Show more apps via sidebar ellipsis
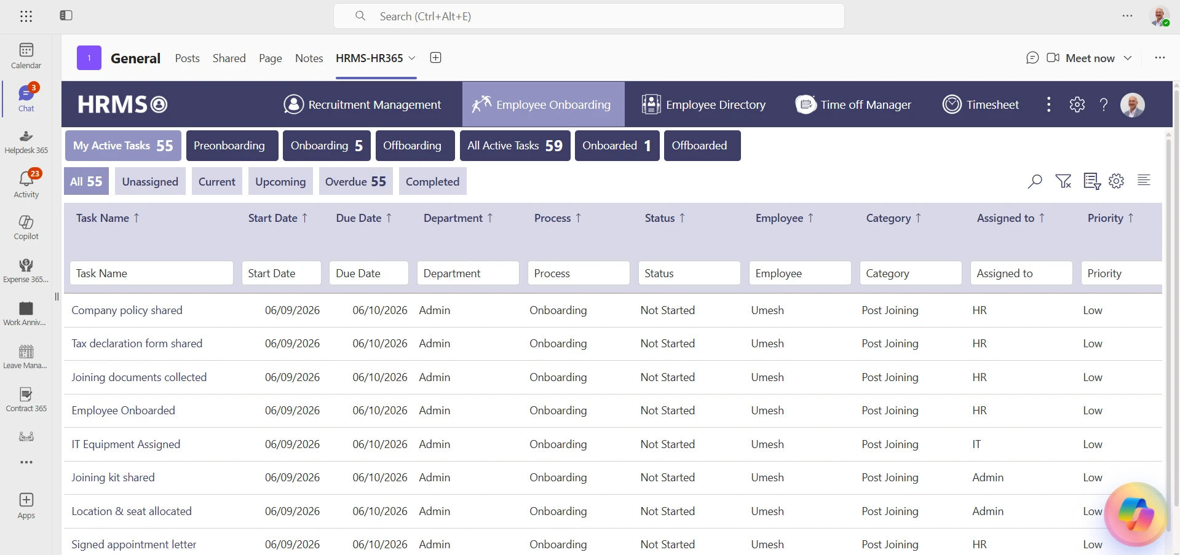The width and height of the screenshot is (1180, 555). pos(26,462)
